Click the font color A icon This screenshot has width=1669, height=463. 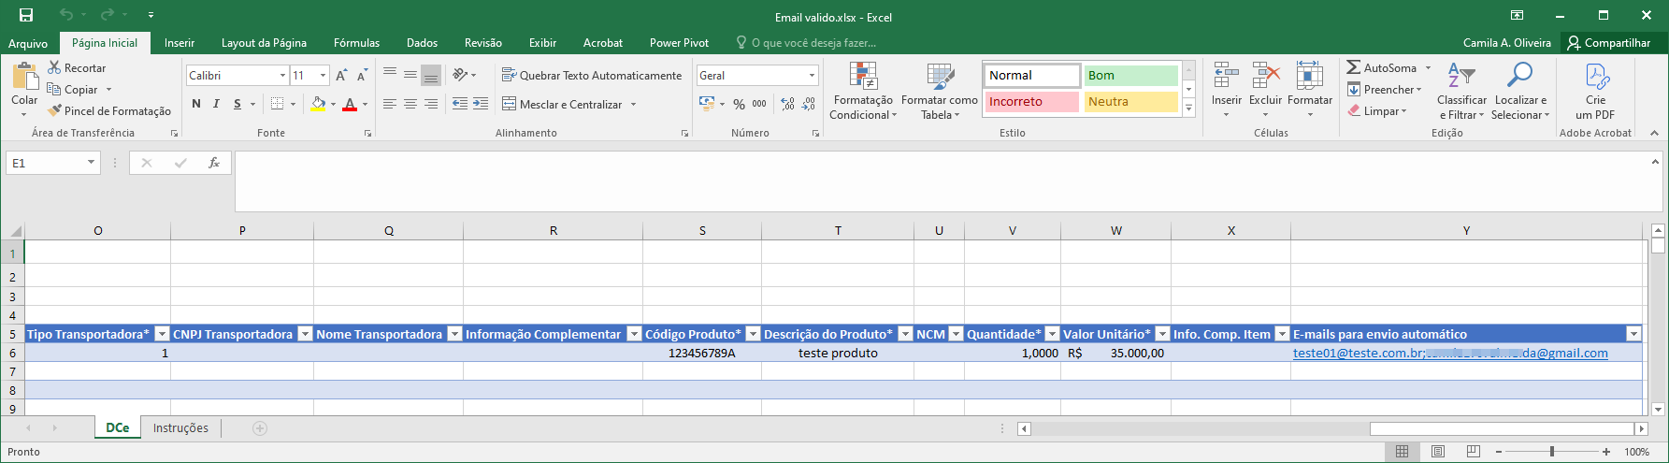pos(350,104)
